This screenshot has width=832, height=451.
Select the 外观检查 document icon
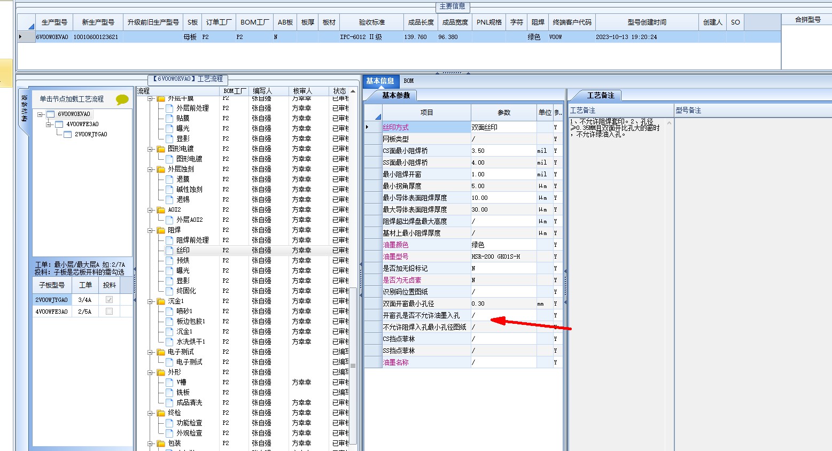pyautogui.click(x=169, y=433)
